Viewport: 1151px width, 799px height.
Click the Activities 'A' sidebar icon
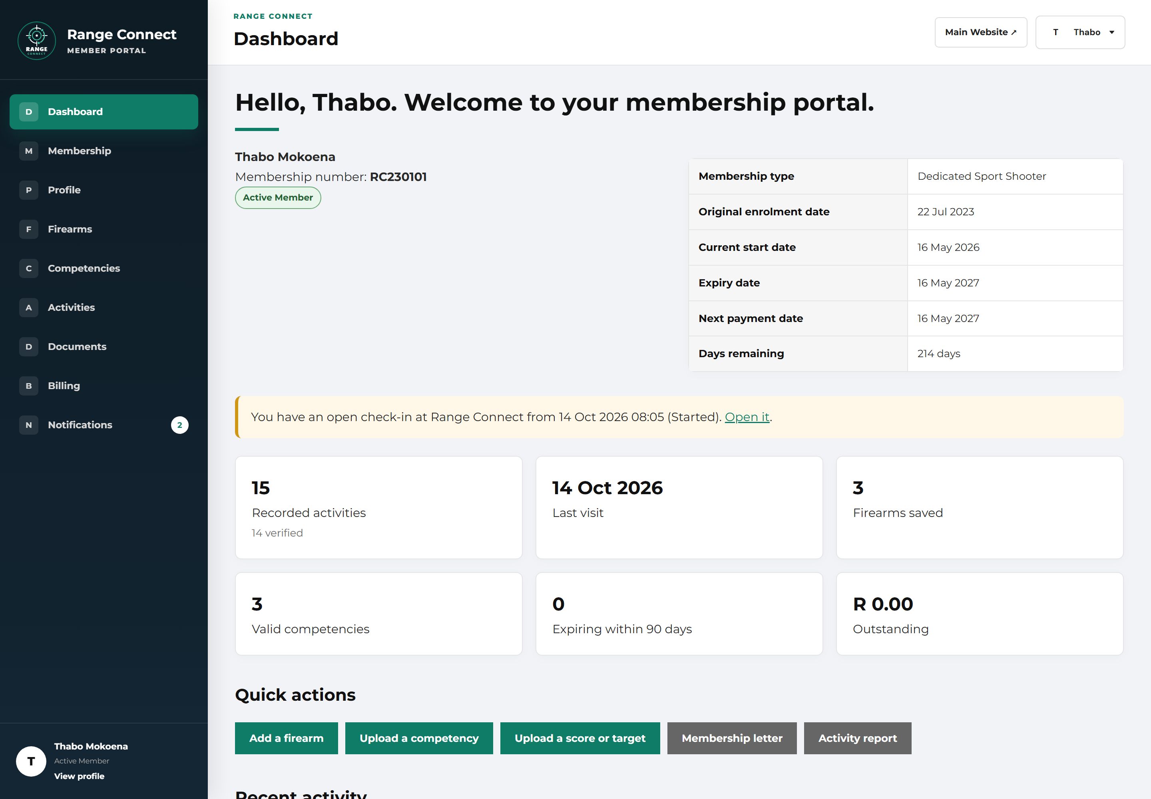(x=28, y=307)
